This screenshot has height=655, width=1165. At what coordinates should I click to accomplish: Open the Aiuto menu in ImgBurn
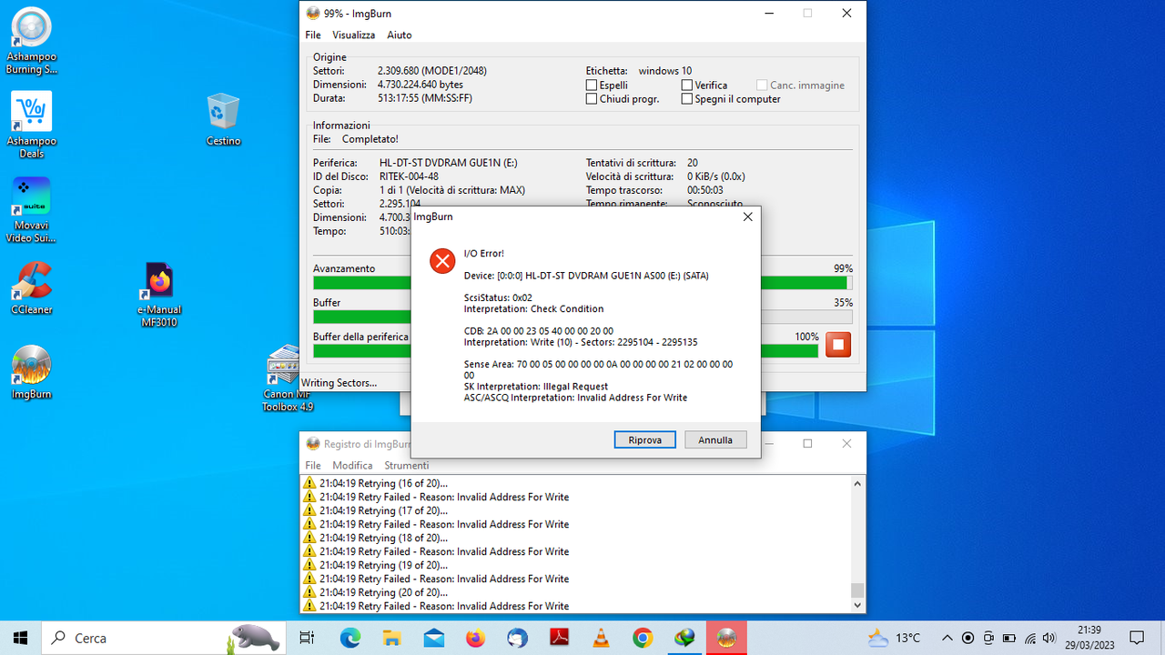[x=400, y=35]
